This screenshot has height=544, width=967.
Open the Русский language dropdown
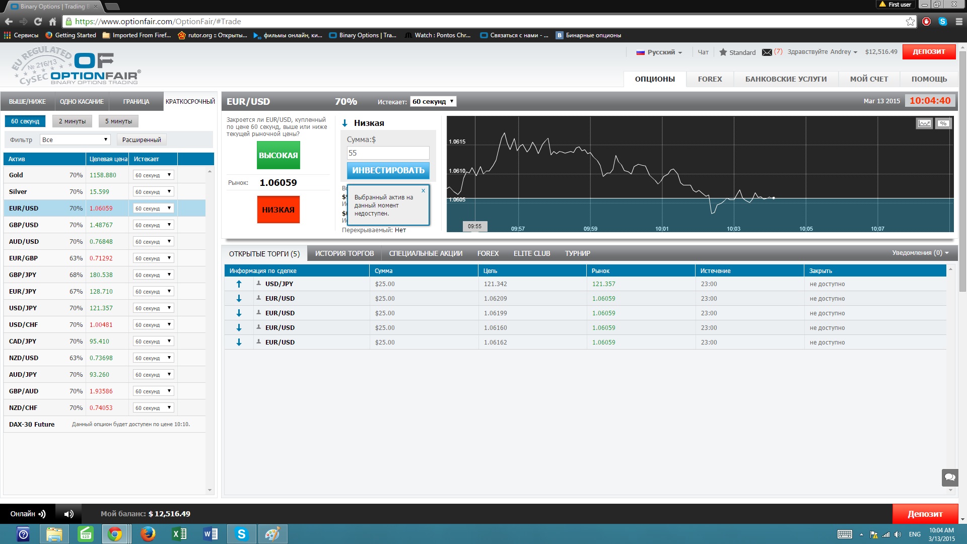tap(659, 52)
